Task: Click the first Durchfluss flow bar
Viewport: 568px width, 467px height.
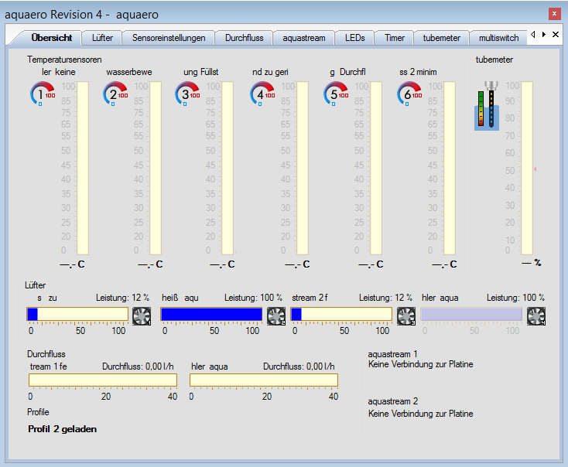Action: (103, 380)
